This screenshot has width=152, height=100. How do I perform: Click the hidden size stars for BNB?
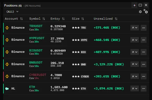click(76, 64)
